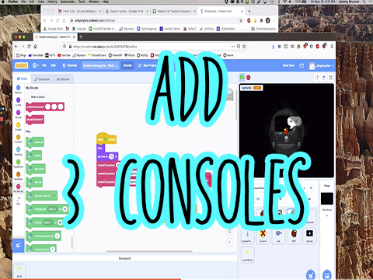Image resolution: width=373 pixels, height=280 pixels.
Task: Click the green flag to run the project
Action: [x=242, y=77]
